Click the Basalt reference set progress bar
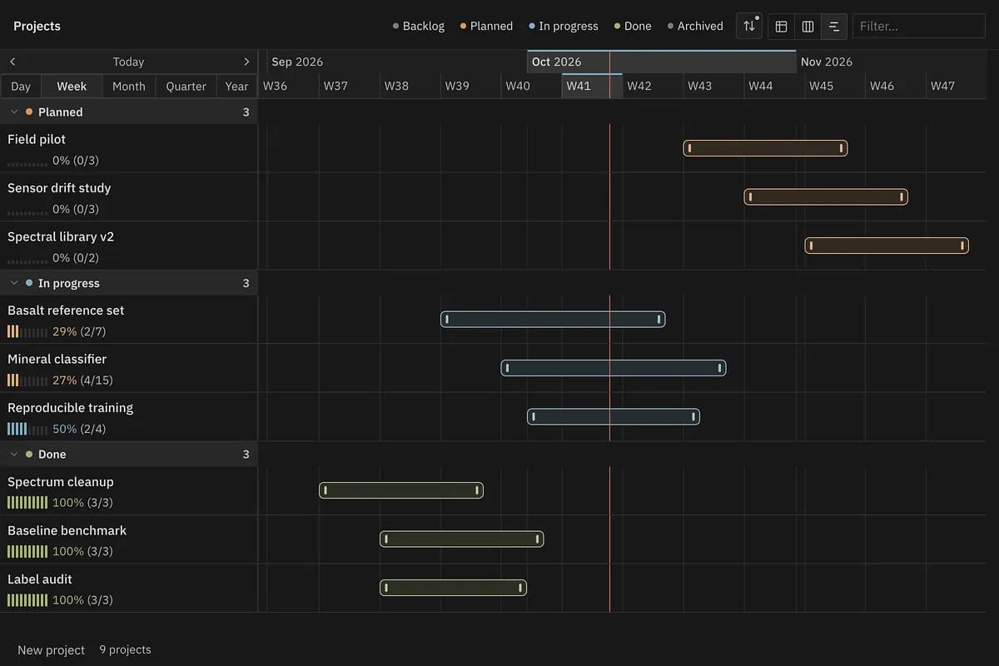The height and width of the screenshot is (666, 999). click(27, 331)
